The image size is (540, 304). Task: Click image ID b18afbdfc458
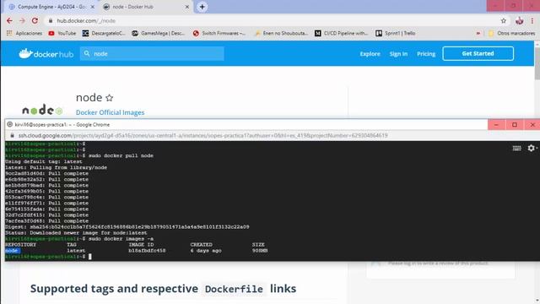(x=147, y=251)
